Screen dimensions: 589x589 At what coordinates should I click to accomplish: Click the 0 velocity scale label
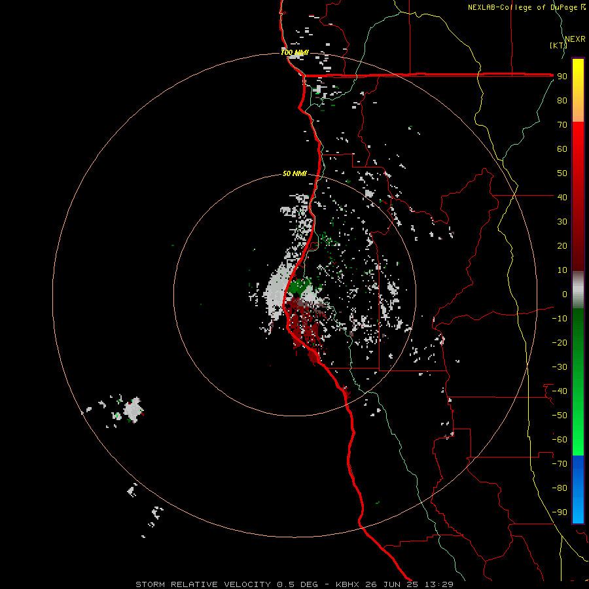coord(565,294)
